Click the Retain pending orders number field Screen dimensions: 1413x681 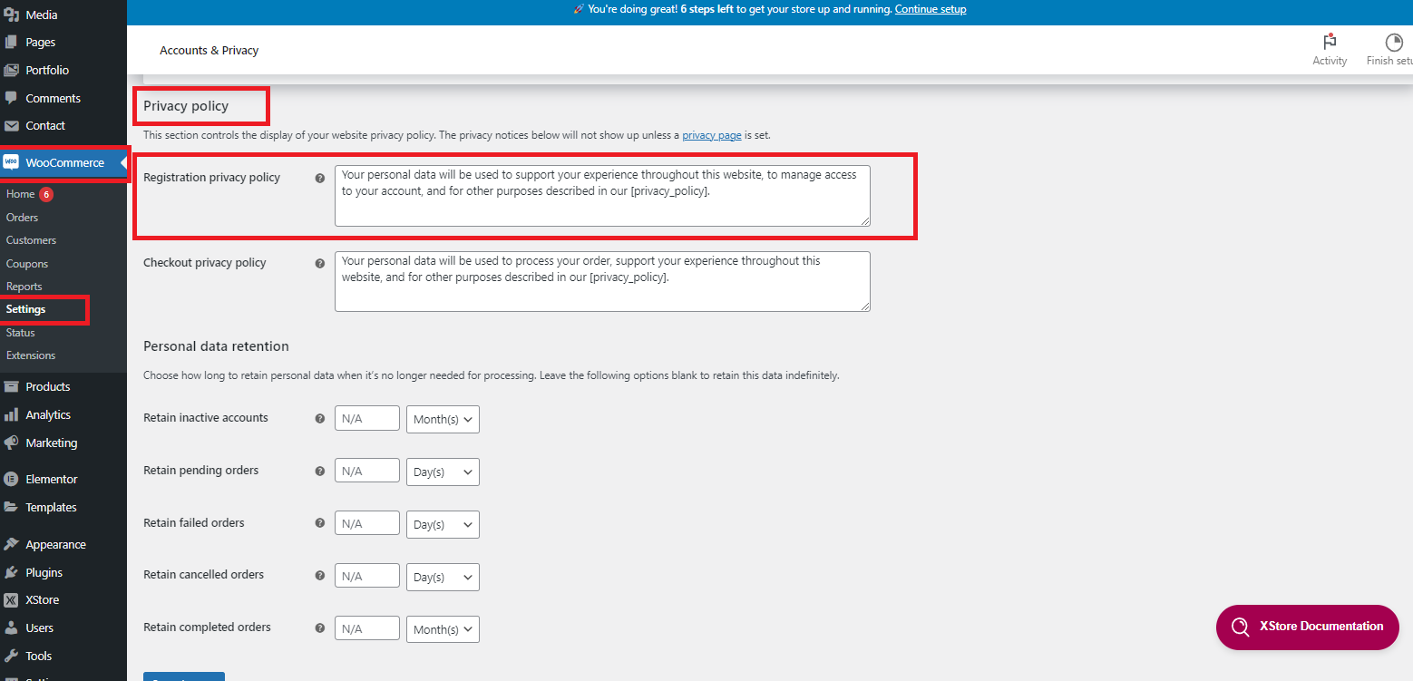tap(367, 471)
